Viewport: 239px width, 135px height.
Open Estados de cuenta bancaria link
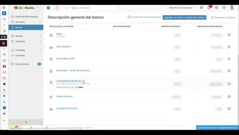[x=144, y=17]
